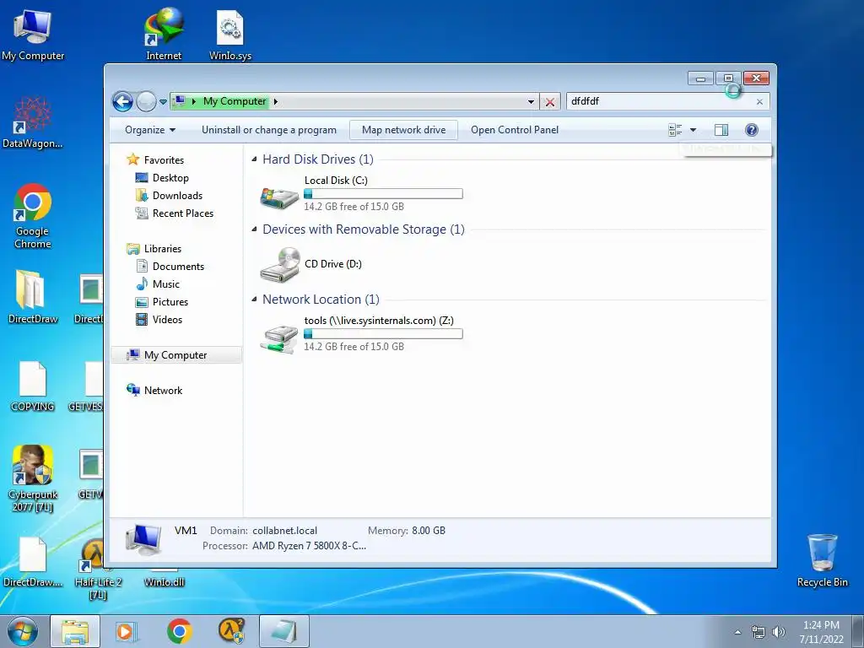Open the address bar history dropdown

[x=531, y=101]
